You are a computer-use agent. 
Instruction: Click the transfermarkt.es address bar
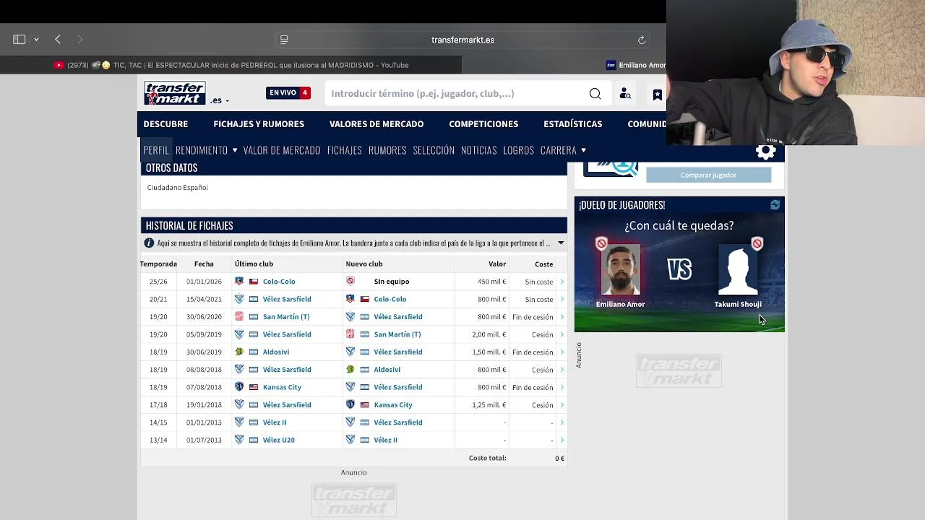[462, 40]
